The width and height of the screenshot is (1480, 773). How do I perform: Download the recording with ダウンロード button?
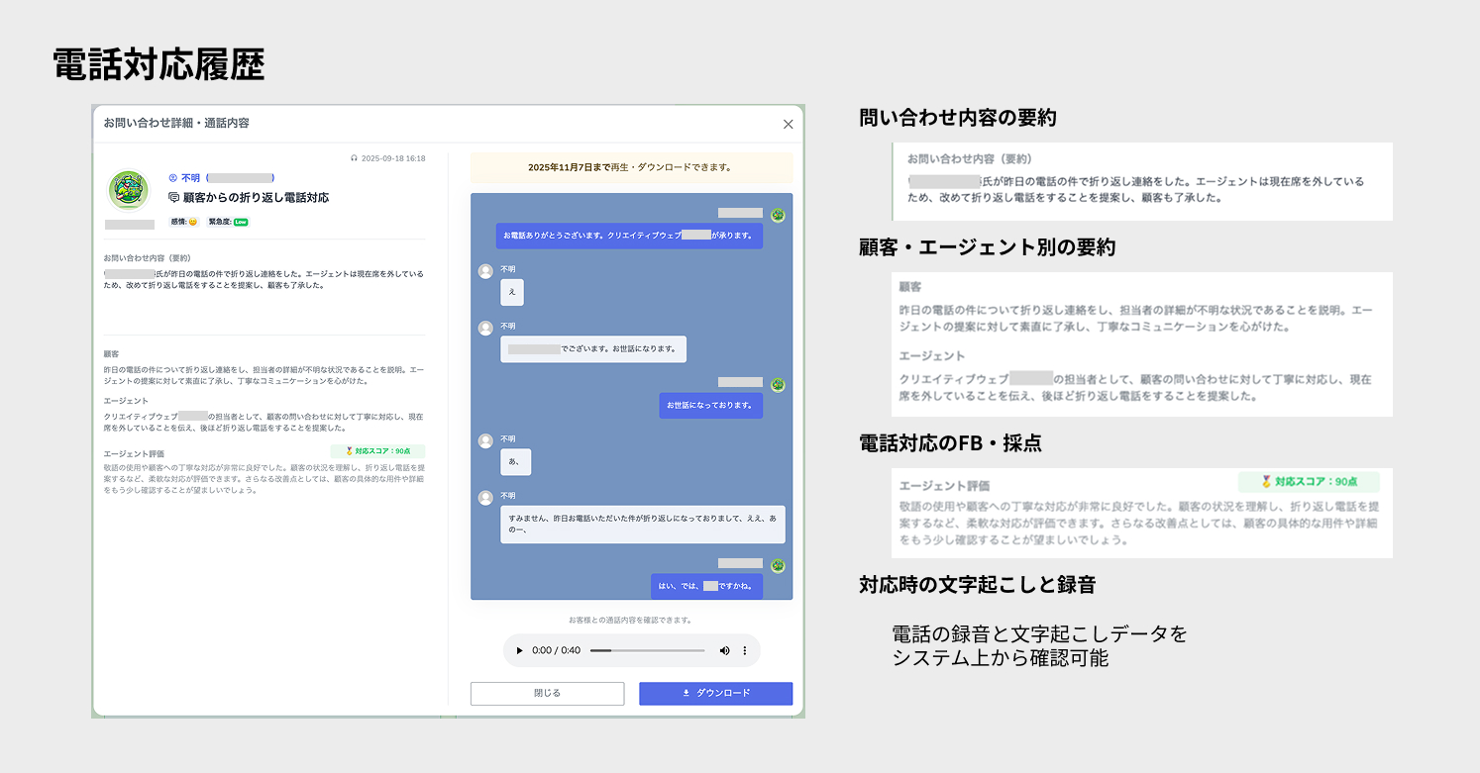(715, 693)
